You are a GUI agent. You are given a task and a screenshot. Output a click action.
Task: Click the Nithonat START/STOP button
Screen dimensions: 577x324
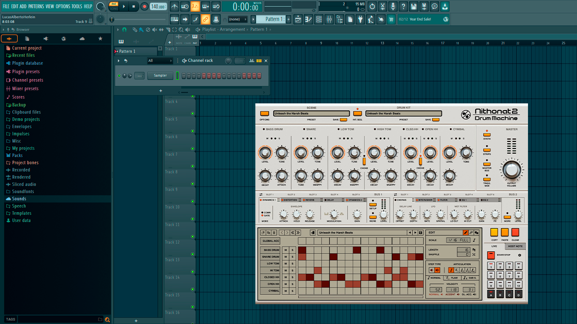tap(490, 255)
